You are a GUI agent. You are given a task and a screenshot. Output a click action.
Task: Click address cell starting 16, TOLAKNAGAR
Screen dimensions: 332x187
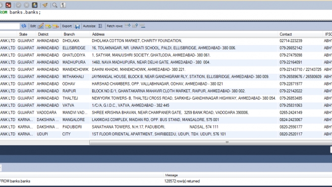184,48
